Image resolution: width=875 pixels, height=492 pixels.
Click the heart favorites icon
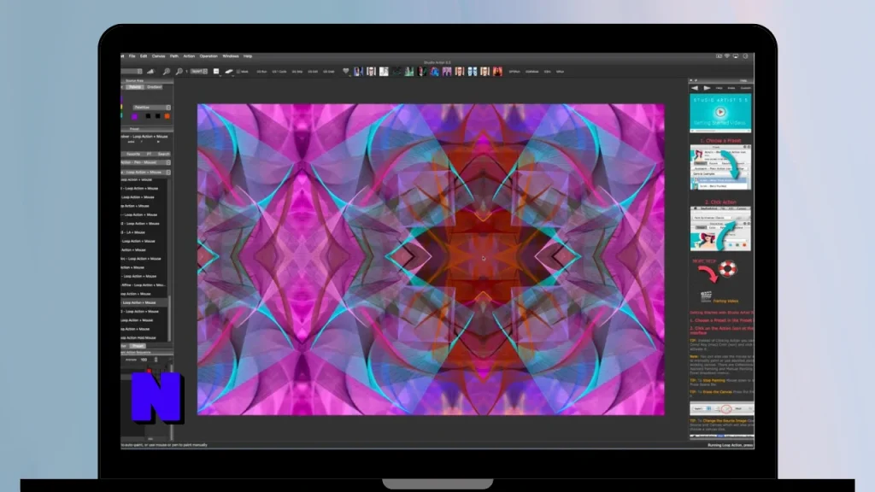[345, 72]
